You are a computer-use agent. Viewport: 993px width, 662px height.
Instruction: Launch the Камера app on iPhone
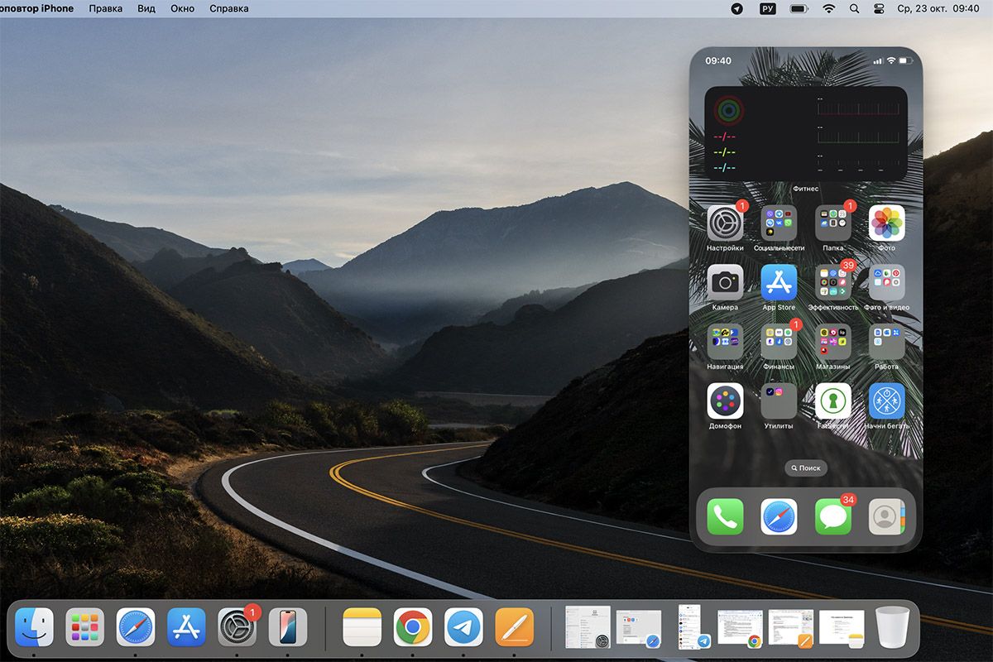725,283
